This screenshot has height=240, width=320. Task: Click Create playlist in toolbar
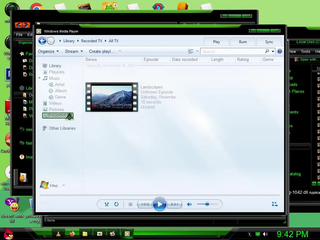point(102,52)
